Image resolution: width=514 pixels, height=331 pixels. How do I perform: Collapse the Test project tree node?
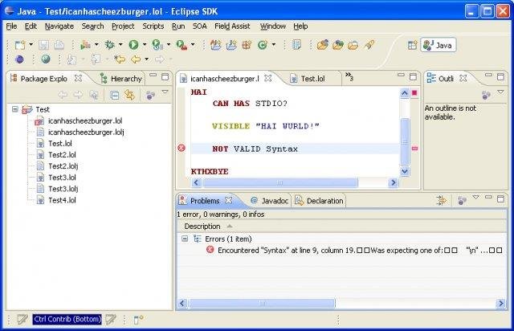point(15,109)
